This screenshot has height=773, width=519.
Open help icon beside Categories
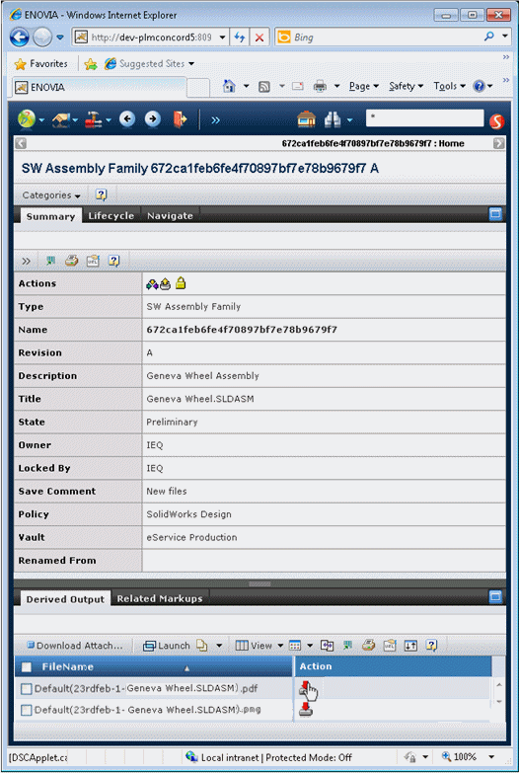[101, 194]
